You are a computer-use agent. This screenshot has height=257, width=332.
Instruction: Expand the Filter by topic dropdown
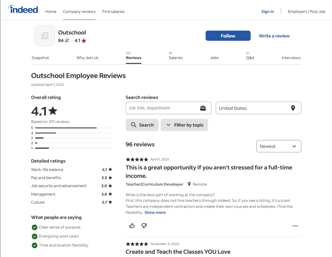tap(184, 125)
